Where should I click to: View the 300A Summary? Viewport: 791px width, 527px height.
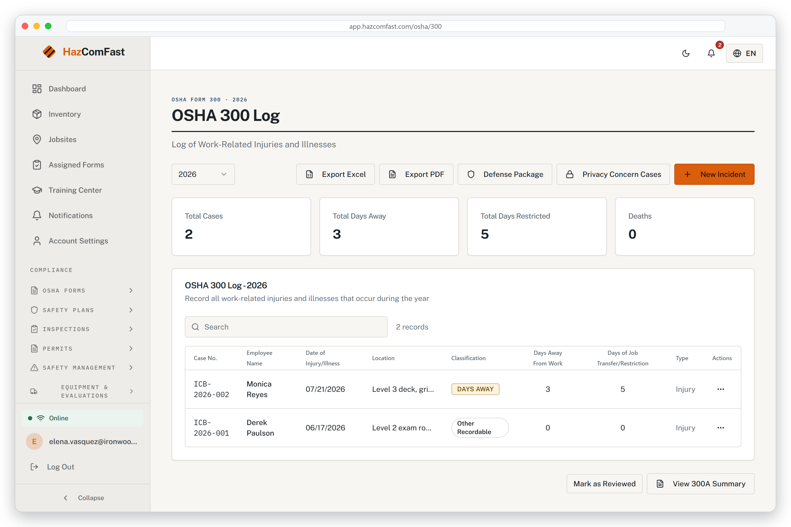[701, 484]
